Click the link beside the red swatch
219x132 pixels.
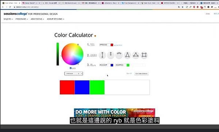tap(118, 45)
